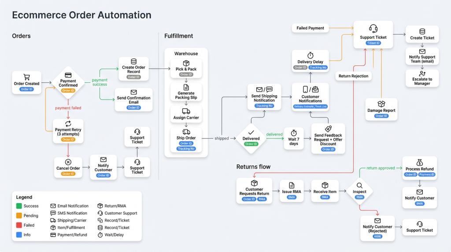451x252 pixels.
Task: Click the X circle icon in Cancel Order
Action: (x=68, y=162)
